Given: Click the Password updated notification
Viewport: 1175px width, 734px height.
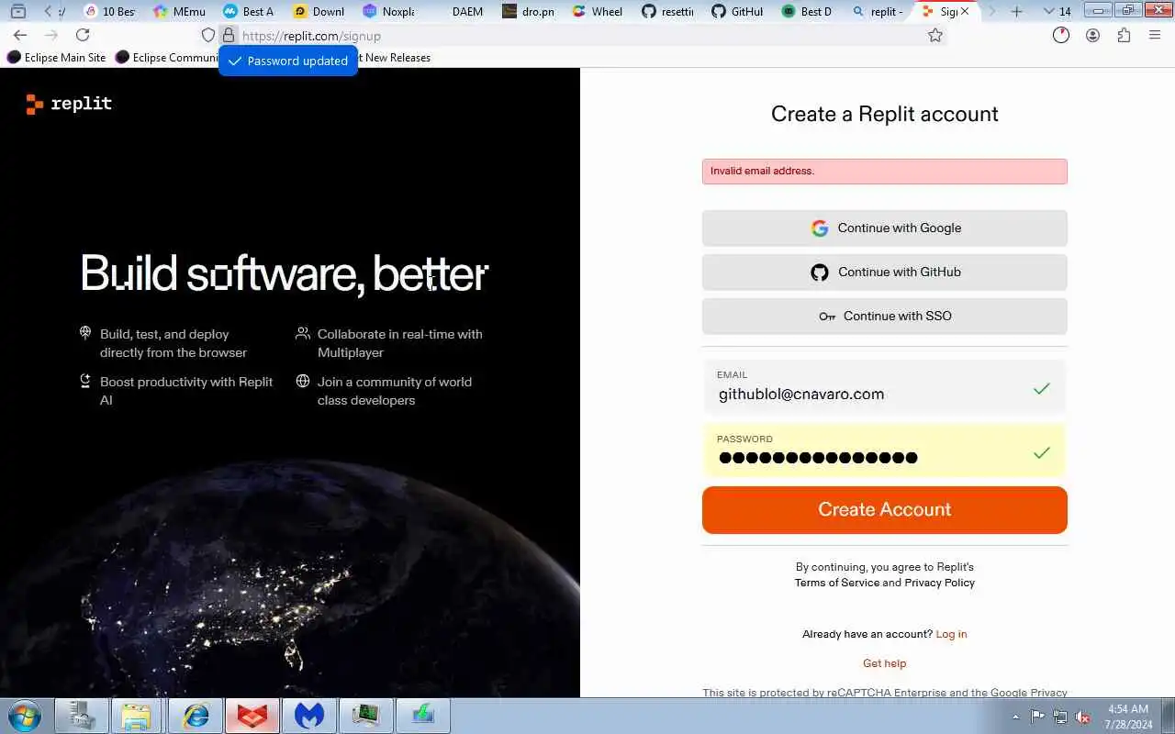Looking at the screenshot, I should click(x=287, y=61).
